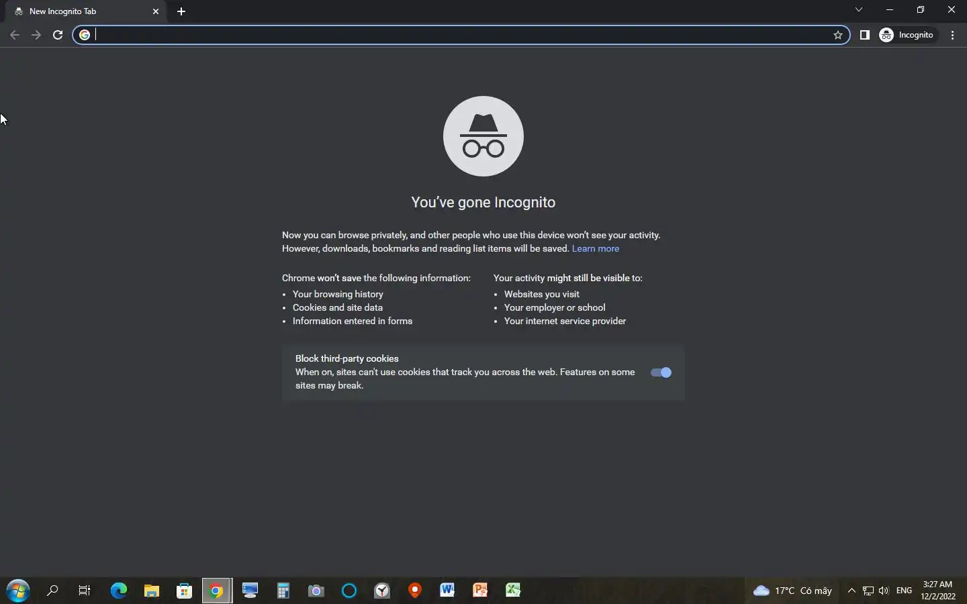Click 'Information entered in forms' list item
Viewport: 967px width, 604px height.
353,321
